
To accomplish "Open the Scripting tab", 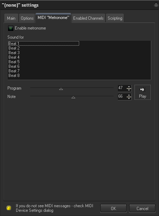I will 115,18.
